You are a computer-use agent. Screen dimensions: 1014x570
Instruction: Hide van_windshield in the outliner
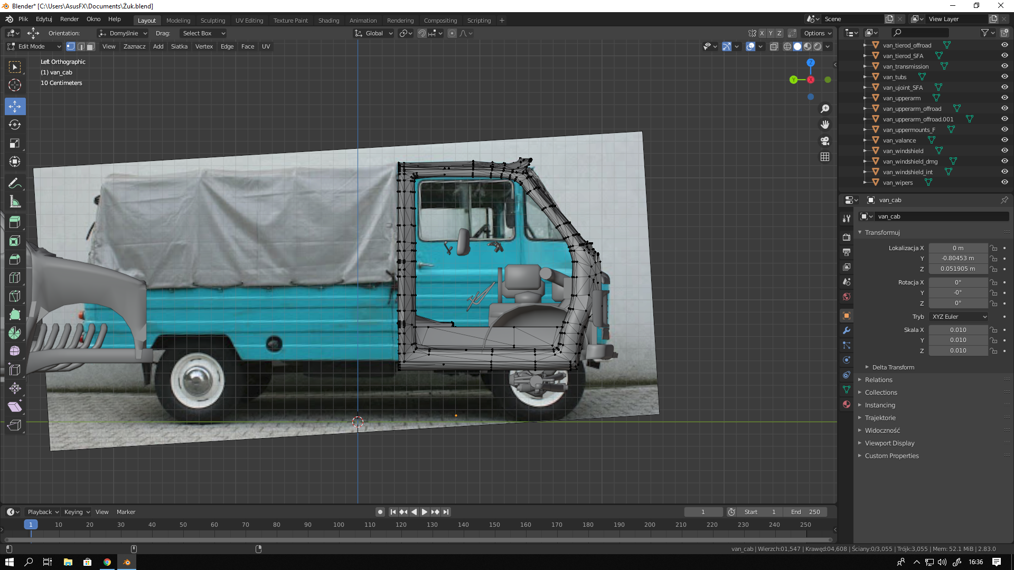[x=1004, y=151]
